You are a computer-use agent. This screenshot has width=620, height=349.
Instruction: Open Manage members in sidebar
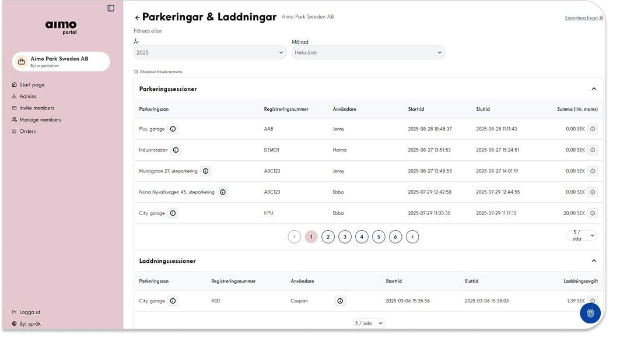[40, 119]
